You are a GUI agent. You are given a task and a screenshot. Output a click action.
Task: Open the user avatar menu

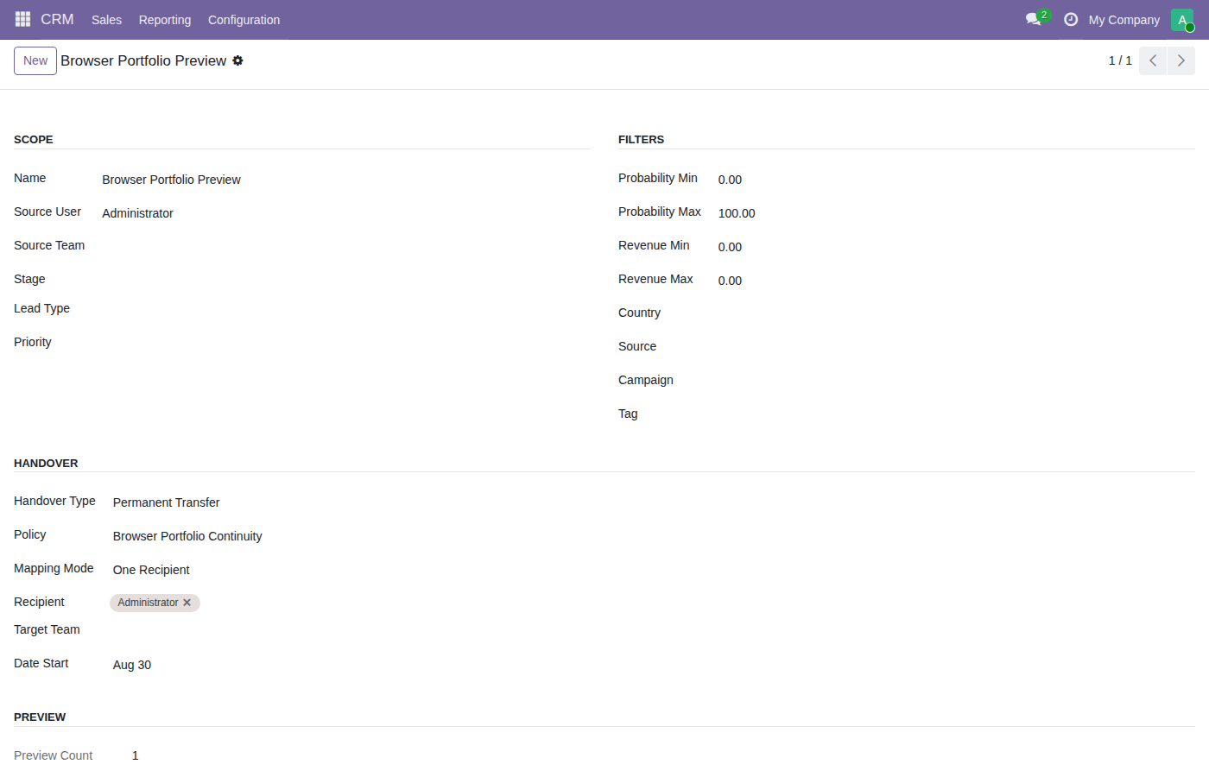[1182, 19]
